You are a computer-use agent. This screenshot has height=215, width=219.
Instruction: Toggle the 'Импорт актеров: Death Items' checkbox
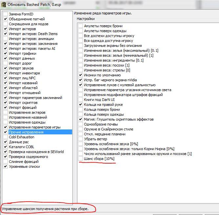pyautogui.click(x=5, y=34)
